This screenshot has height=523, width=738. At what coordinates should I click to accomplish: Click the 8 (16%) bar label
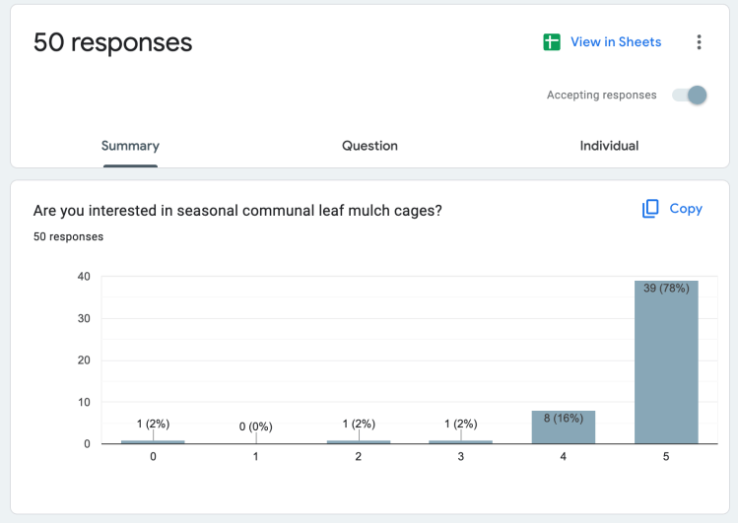[x=564, y=418]
